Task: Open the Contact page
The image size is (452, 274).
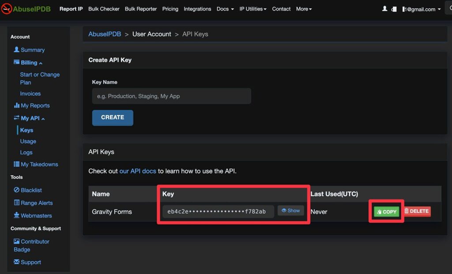Action: [x=281, y=9]
